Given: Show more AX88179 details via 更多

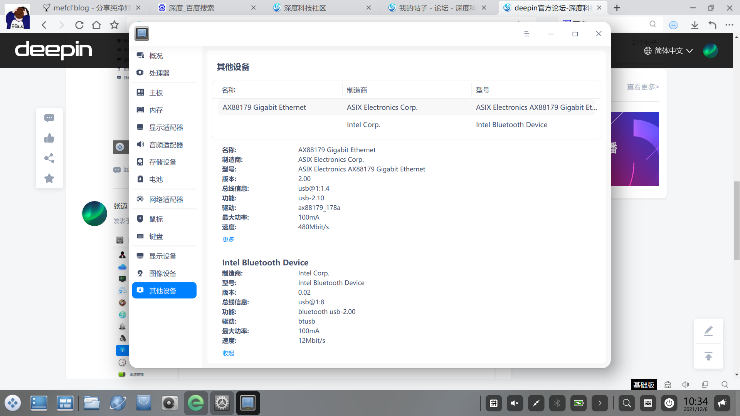Looking at the screenshot, I should coord(228,239).
